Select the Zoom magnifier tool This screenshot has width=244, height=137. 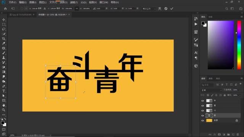(4, 110)
